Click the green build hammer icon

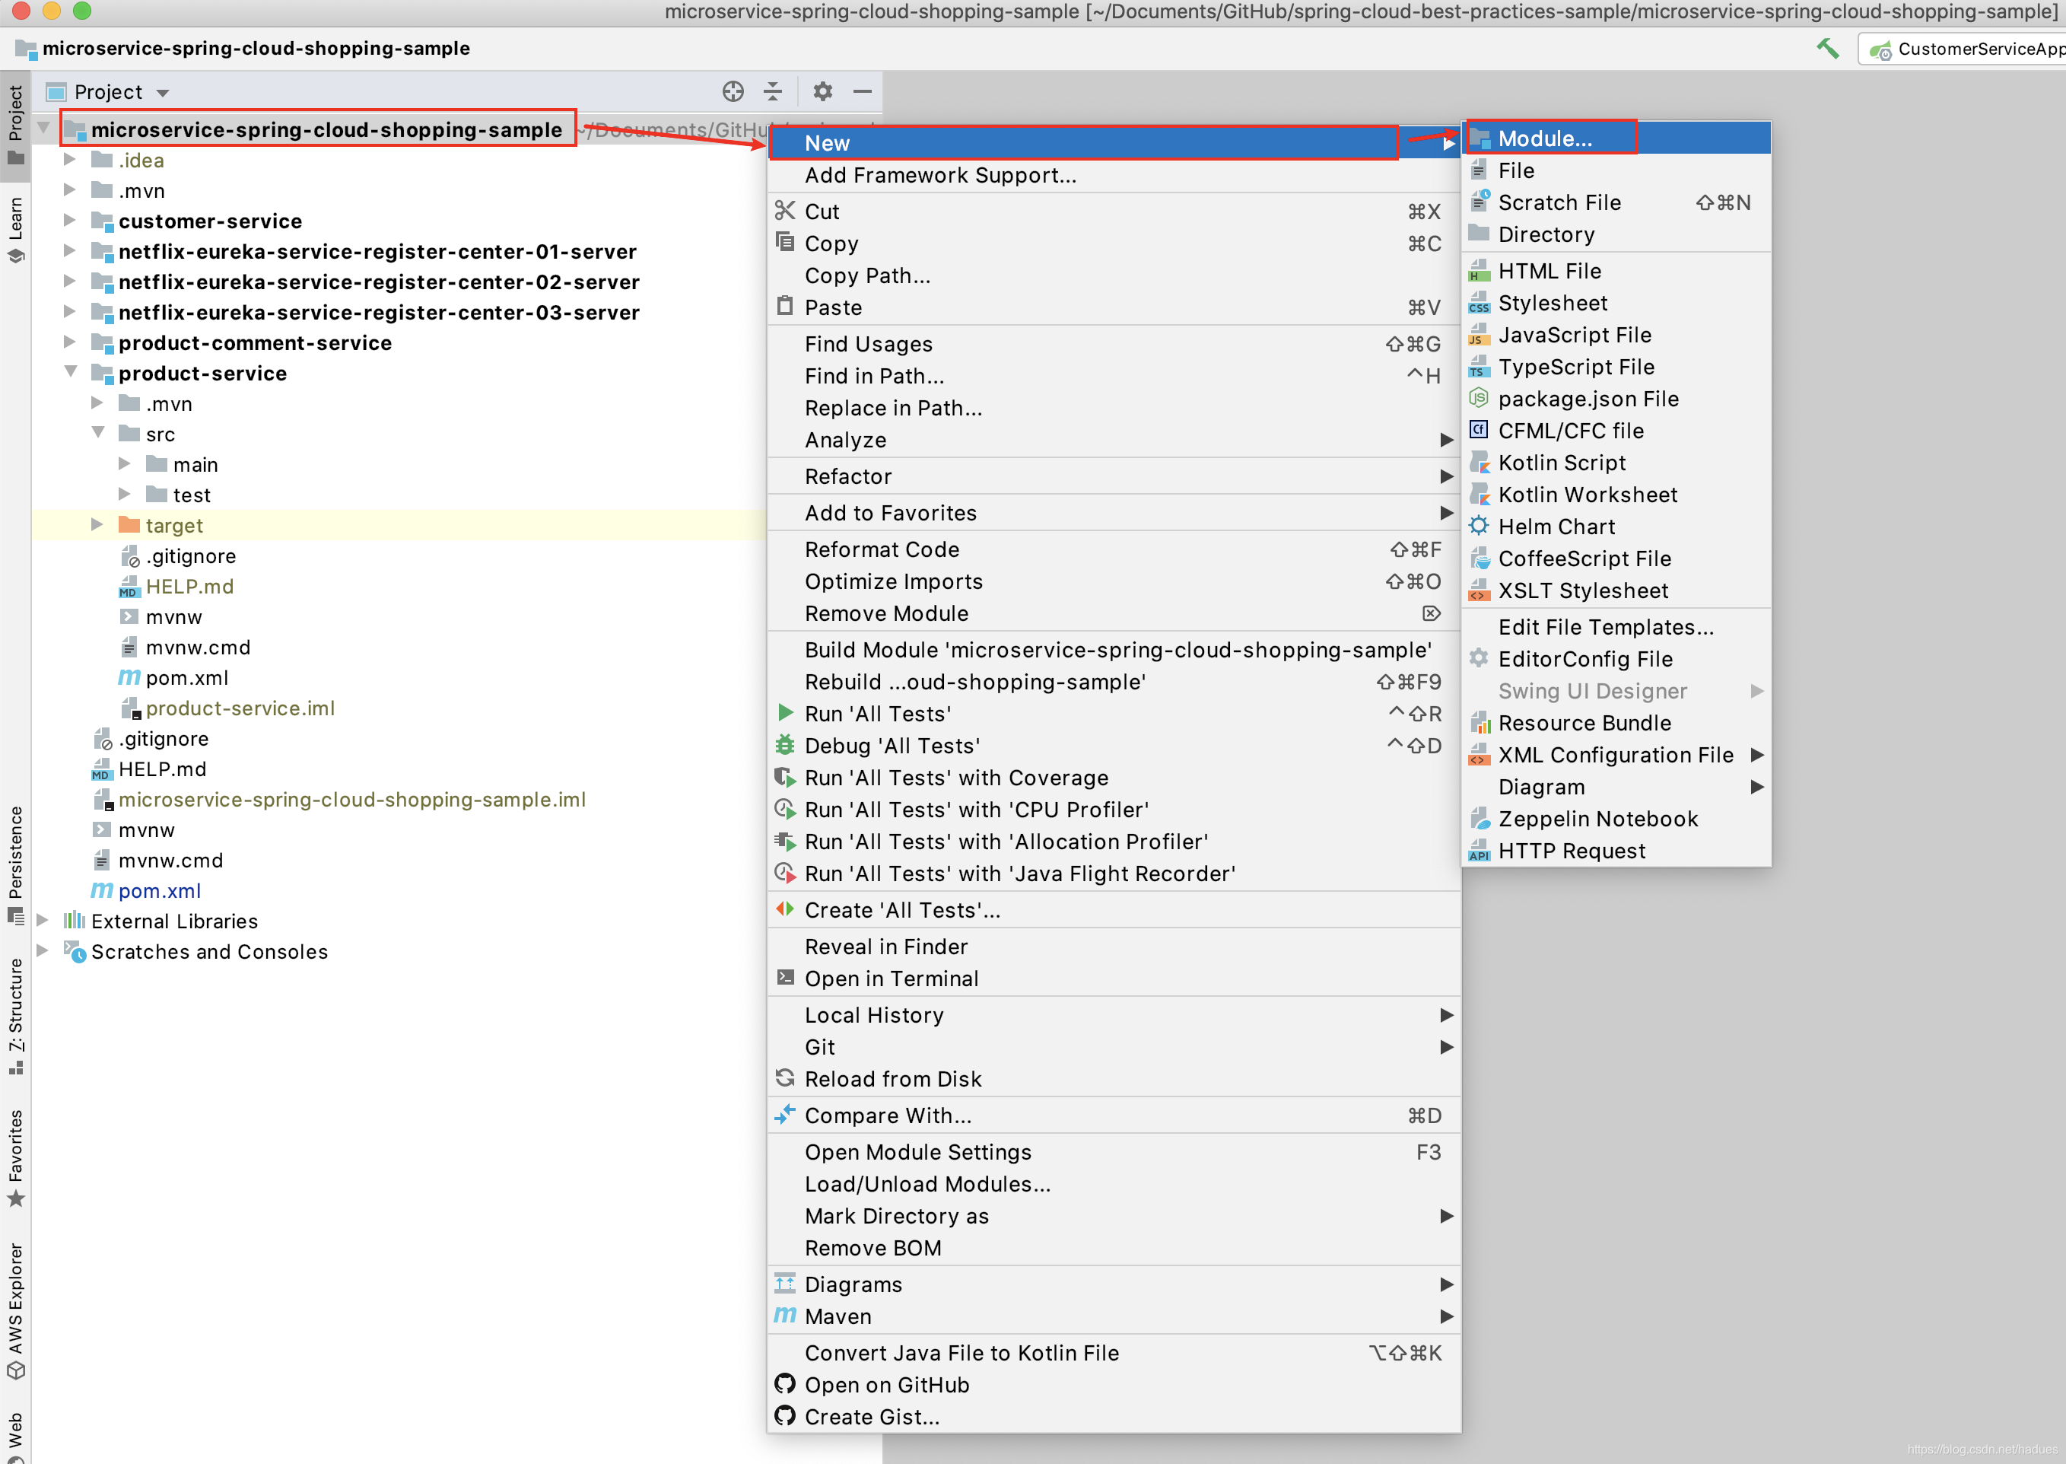pyautogui.click(x=1827, y=49)
